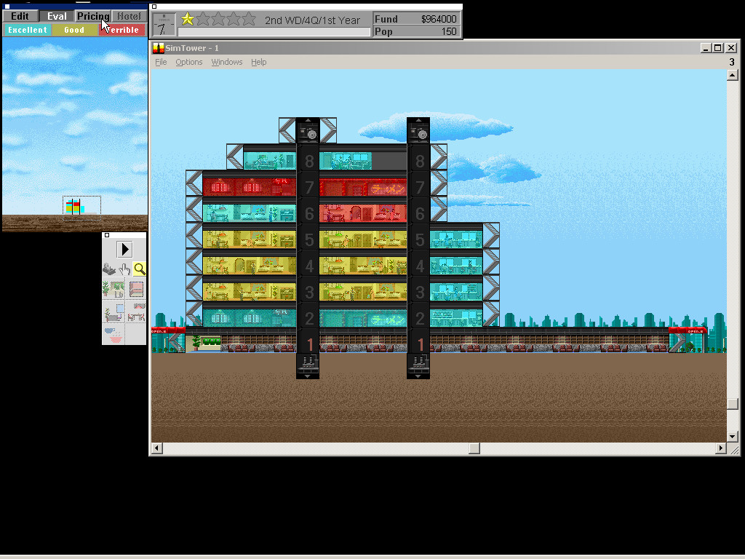745x559 pixels.
Task: Choose the fast food cup-and-bowl tool
Action: click(x=113, y=334)
